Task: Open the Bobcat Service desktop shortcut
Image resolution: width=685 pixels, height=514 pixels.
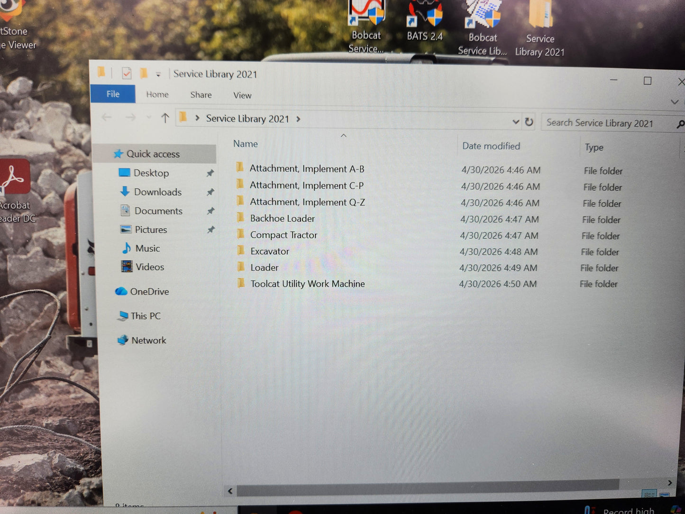Action: 366,26
